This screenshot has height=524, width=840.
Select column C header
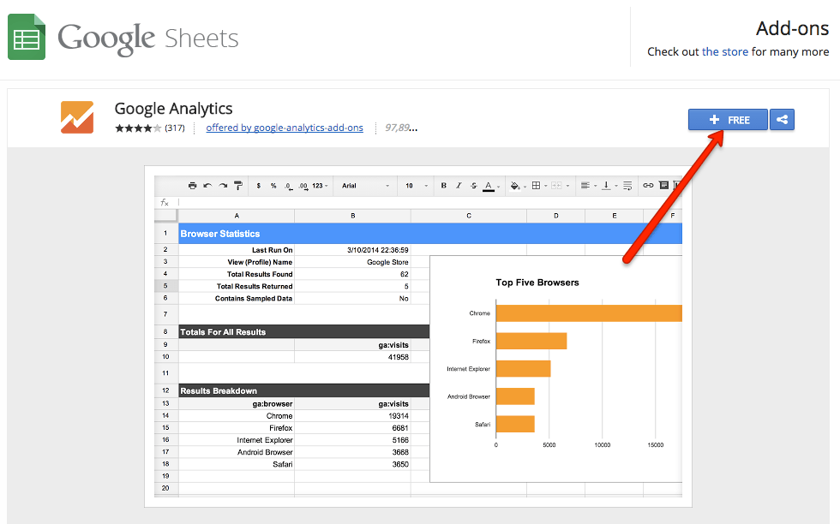pyautogui.click(x=469, y=216)
